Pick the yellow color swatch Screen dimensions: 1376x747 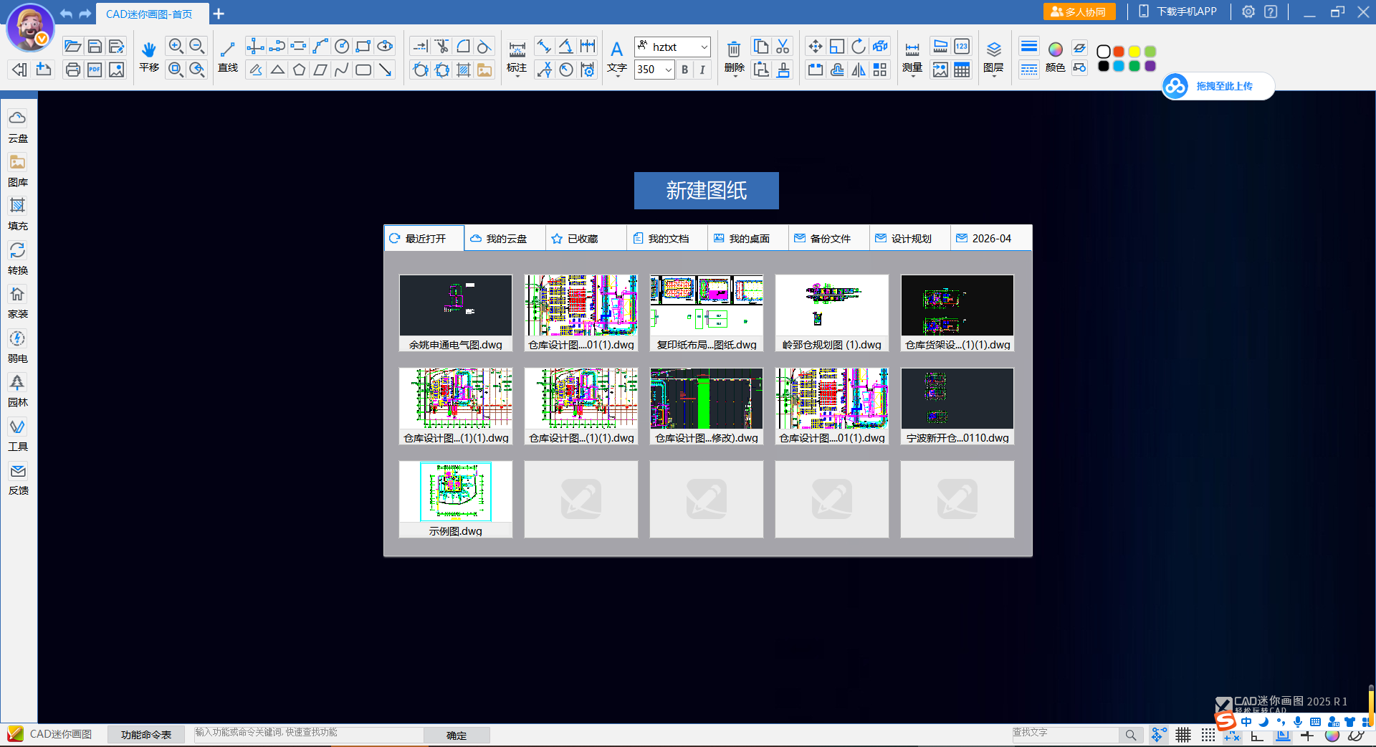pyautogui.click(x=1134, y=52)
